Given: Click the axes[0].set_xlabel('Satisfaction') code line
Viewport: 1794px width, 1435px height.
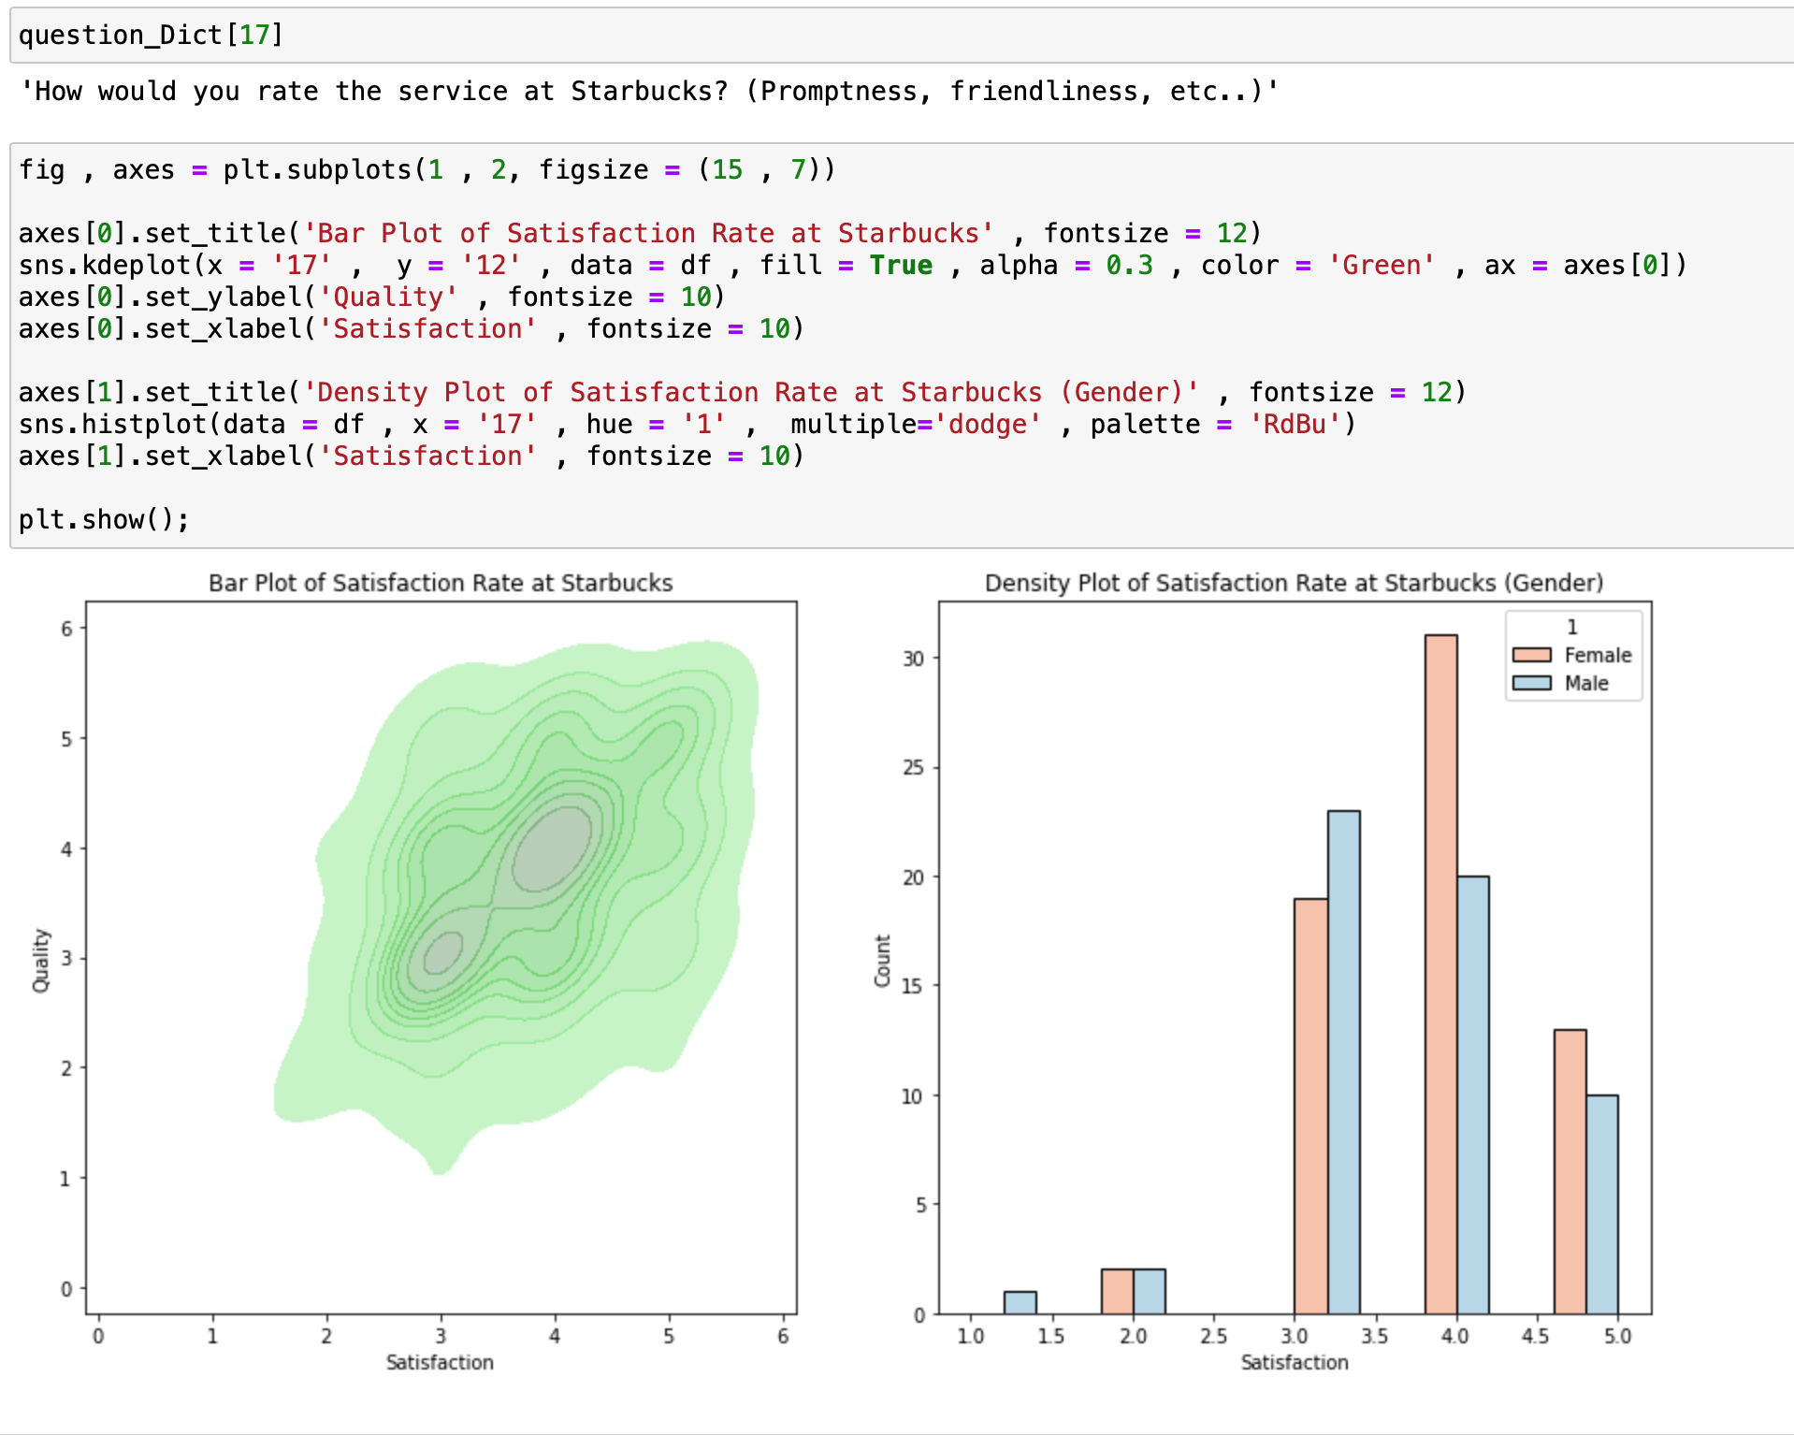Looking at the screenshot, I should 412,328.
